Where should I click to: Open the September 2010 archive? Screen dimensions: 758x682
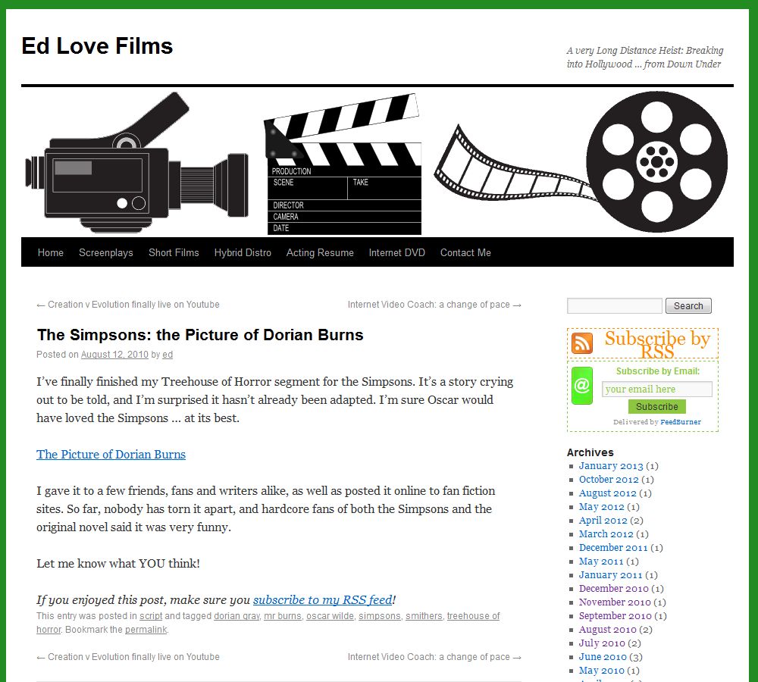[615, 616]
